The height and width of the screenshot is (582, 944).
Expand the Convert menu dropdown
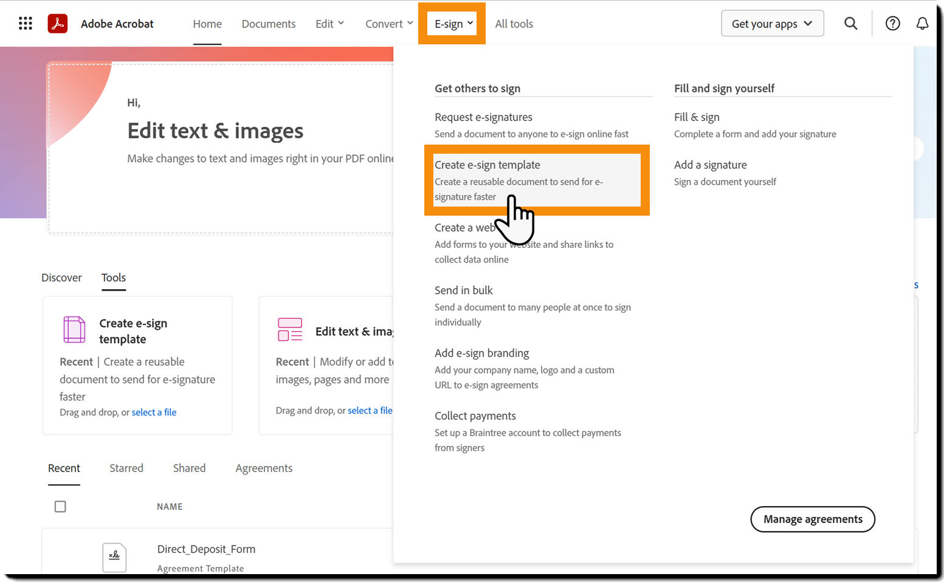(389, 24)
